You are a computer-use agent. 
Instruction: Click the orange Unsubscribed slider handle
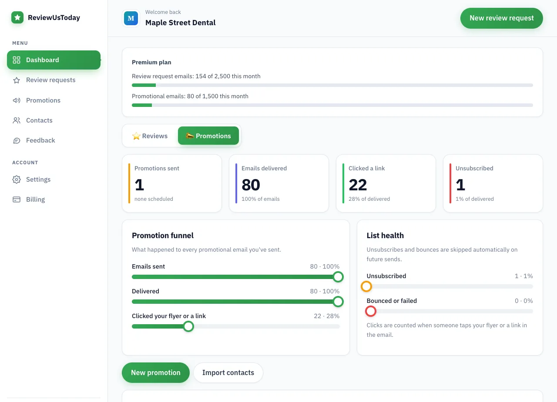tap(366, 286)
